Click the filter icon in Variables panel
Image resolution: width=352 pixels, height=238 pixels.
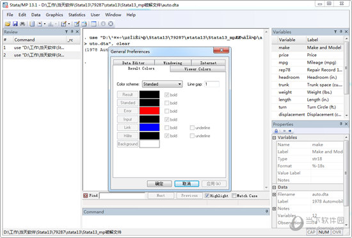[x=335, y=31]
